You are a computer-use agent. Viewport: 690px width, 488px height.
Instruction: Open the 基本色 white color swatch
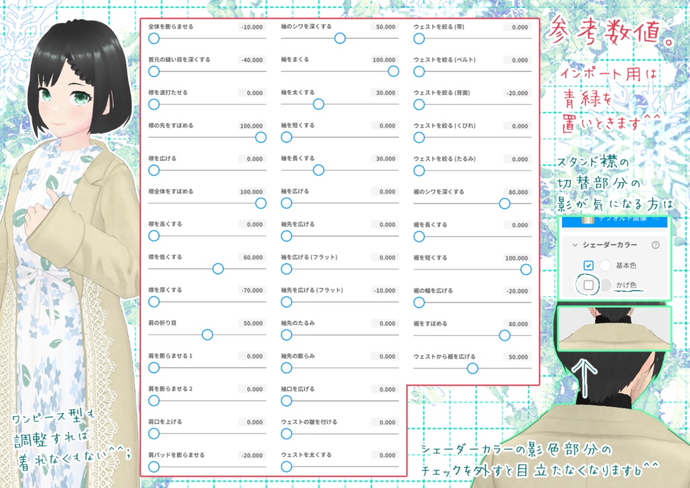[605, 266]
